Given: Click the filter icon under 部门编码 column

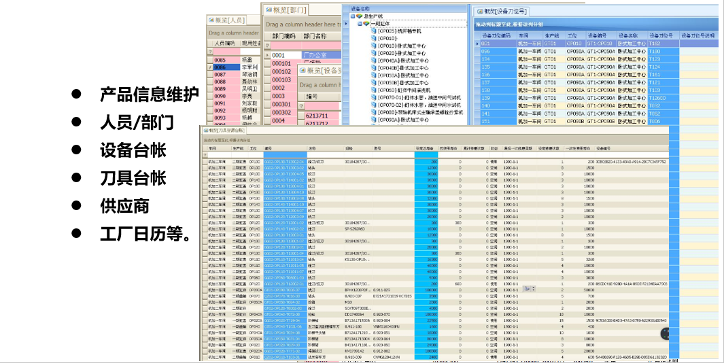Looking at the screenshot, I should pos(267,46).
